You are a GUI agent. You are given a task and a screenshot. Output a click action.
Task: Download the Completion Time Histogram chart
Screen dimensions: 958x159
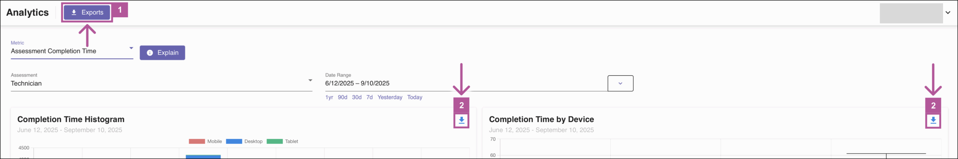pyautogui.click(x=461, y=120)
